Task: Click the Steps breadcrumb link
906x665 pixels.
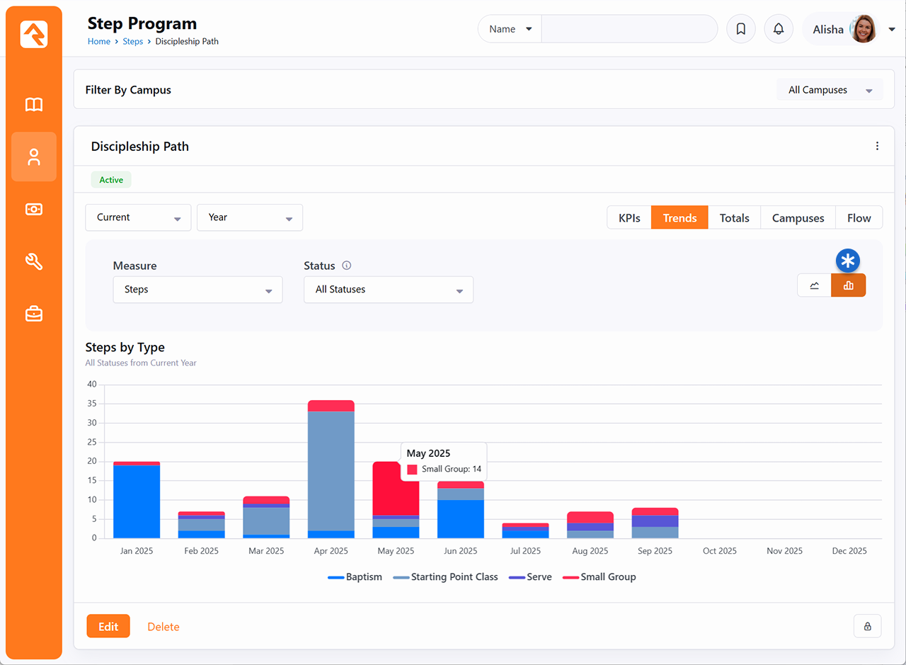Action: (x=132, y=42)
